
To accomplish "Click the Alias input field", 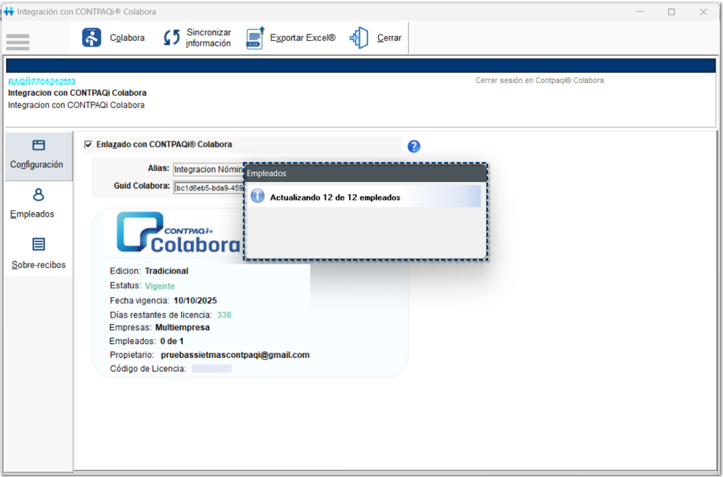I will click(x=209, y=169).
